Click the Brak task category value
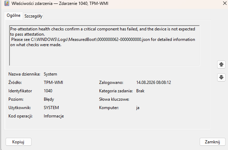This screenshot has width=228, height=150. [140, 91]
